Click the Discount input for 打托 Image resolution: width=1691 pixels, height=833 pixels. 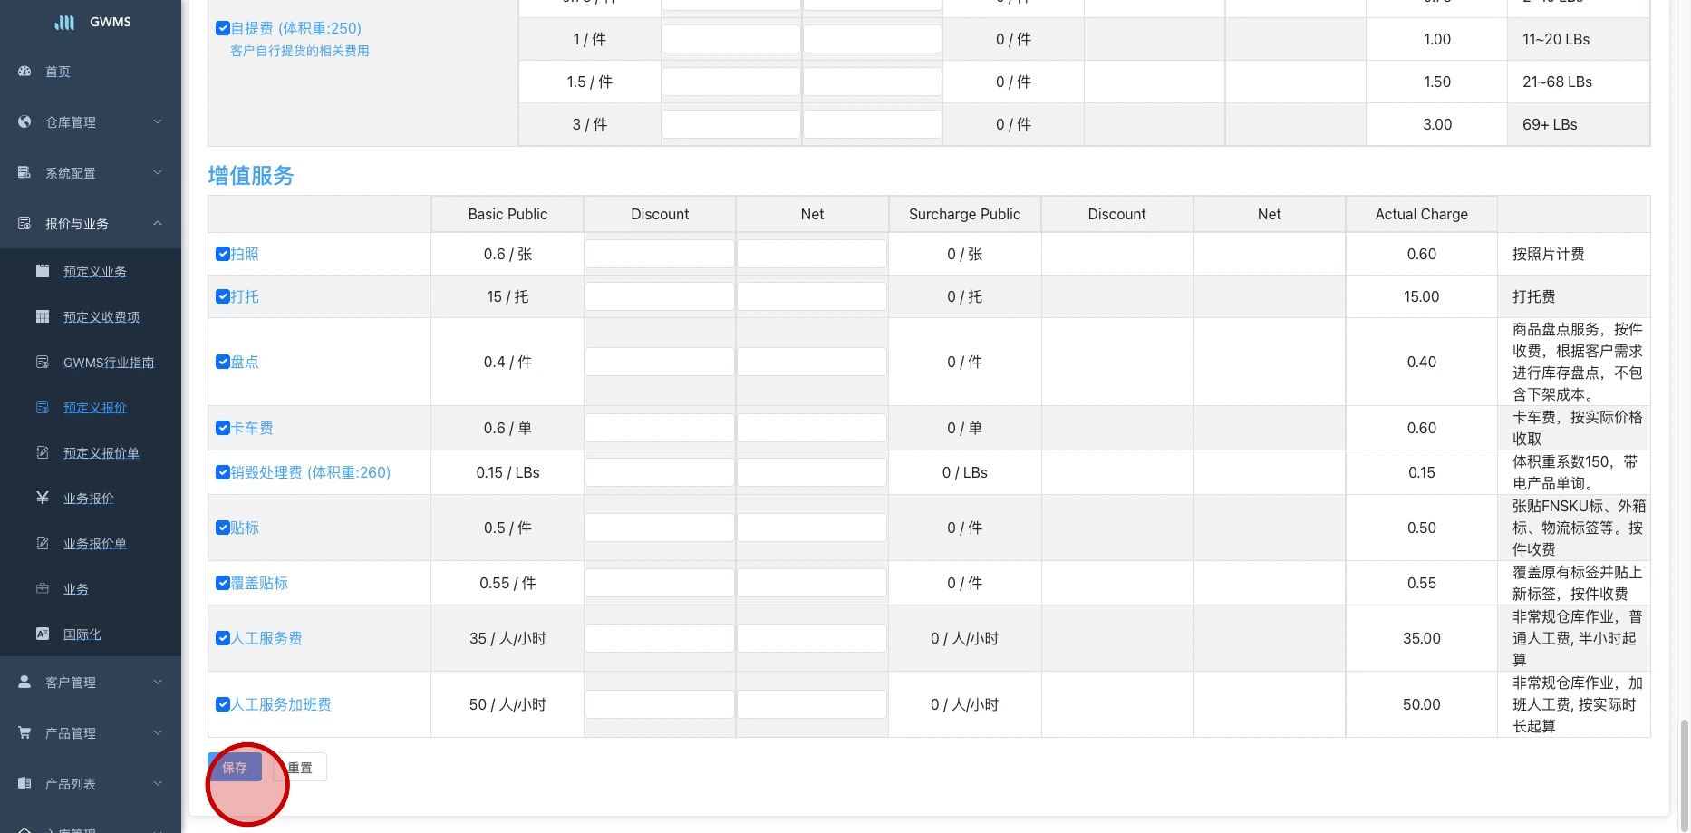pyautogui.click(x=659, y=296)
